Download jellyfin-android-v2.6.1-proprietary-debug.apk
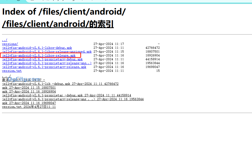The height and width of the screenshot is (162, 252). (42, 59)
